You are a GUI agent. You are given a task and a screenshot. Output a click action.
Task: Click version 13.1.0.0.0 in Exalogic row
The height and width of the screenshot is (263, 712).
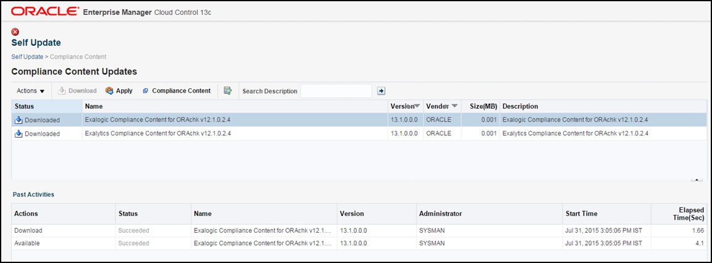click(404, 120)
